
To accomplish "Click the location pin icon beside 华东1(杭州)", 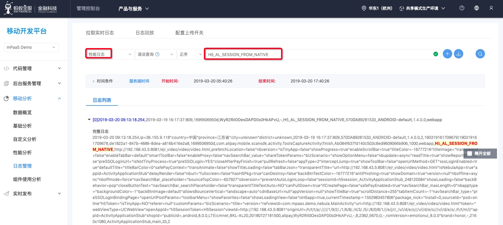I will coord(364,8).
